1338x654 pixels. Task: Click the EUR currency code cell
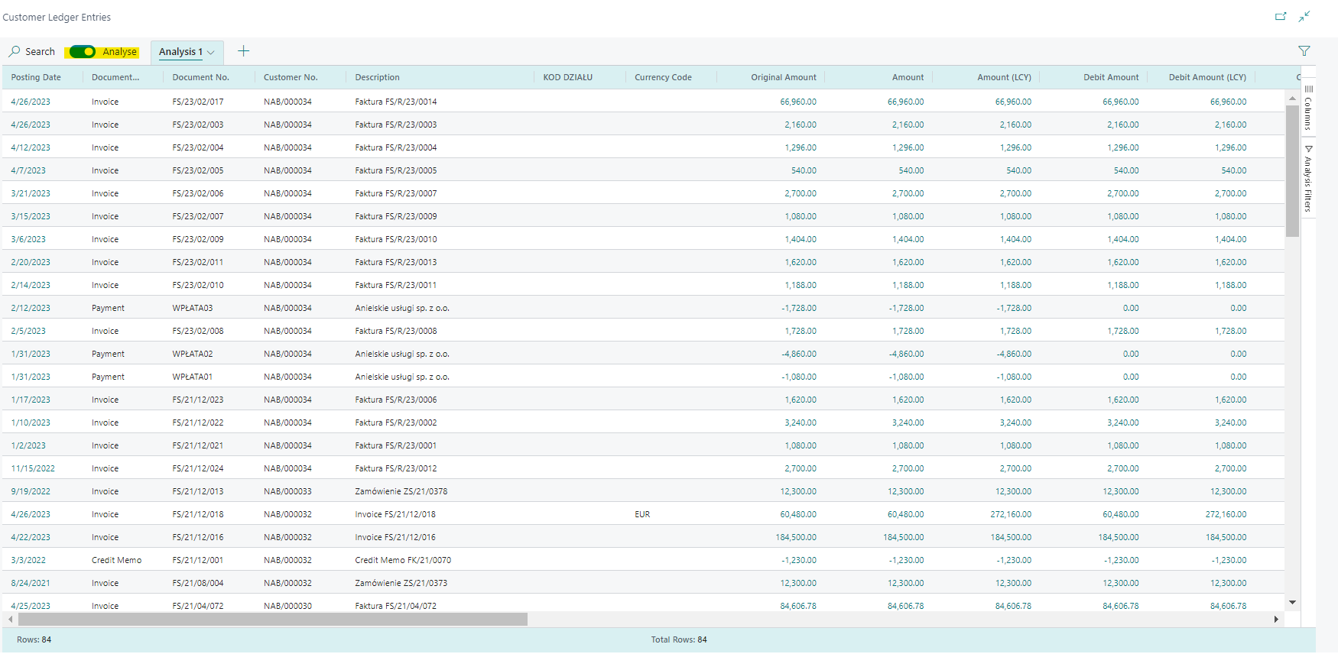[x=642, y=514]
